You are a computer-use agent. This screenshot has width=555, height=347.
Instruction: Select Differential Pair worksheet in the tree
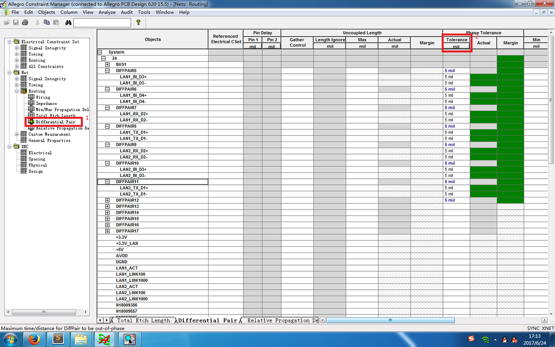click(55, 122)
